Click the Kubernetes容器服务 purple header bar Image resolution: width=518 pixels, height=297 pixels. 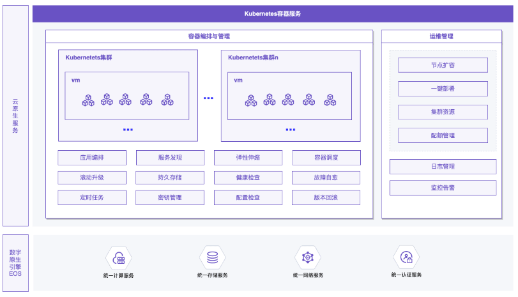tap(273, 13)
